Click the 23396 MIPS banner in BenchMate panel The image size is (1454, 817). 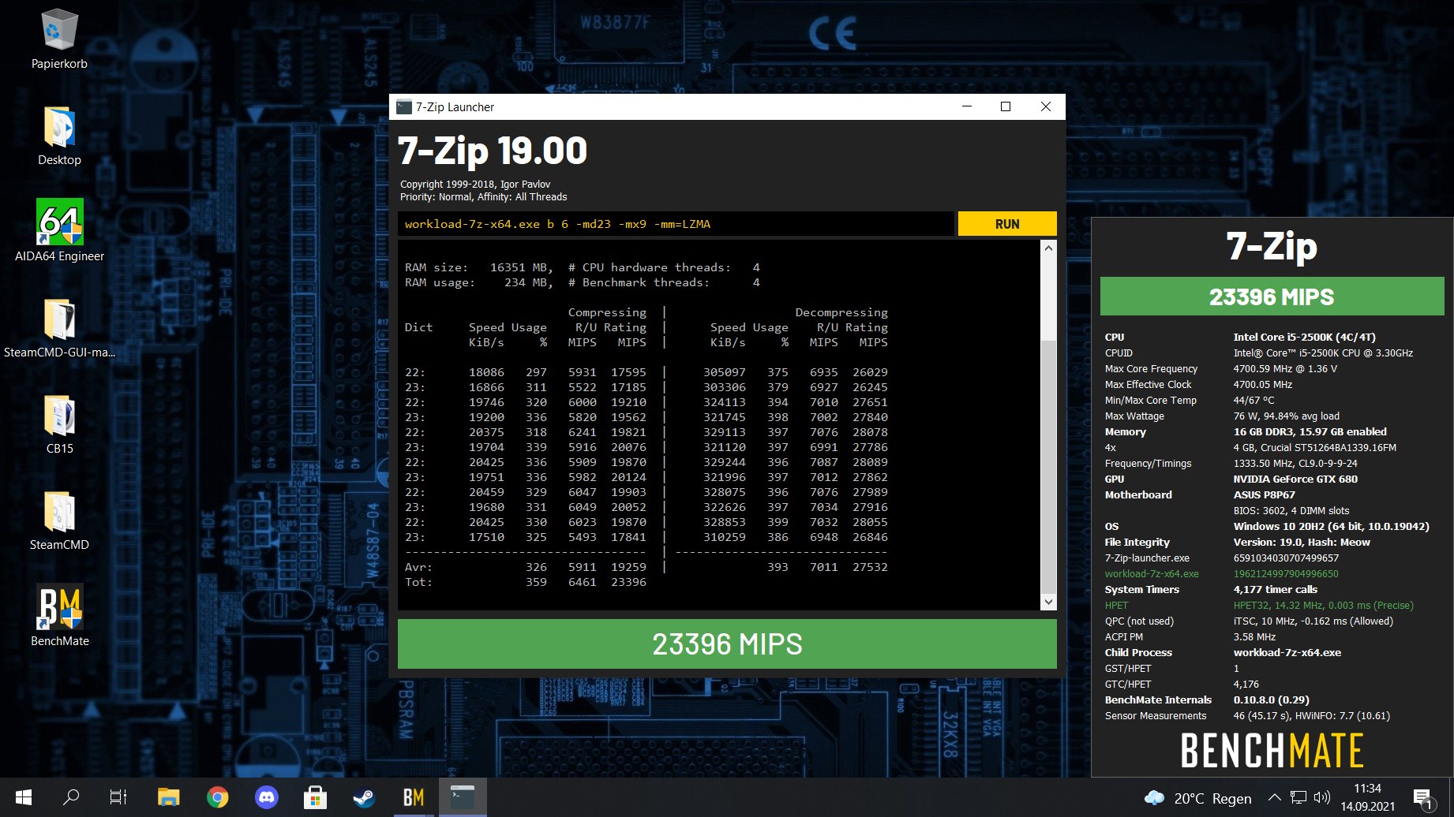pos(1272,297)
